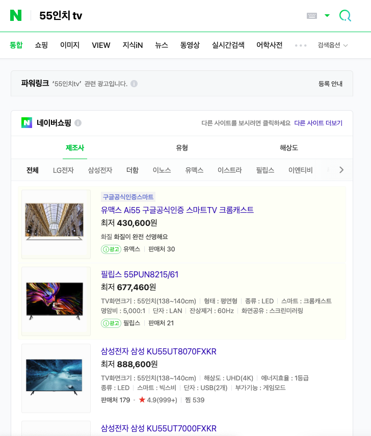
Task: Select the 제조사 filter tab
Action: 75,148
